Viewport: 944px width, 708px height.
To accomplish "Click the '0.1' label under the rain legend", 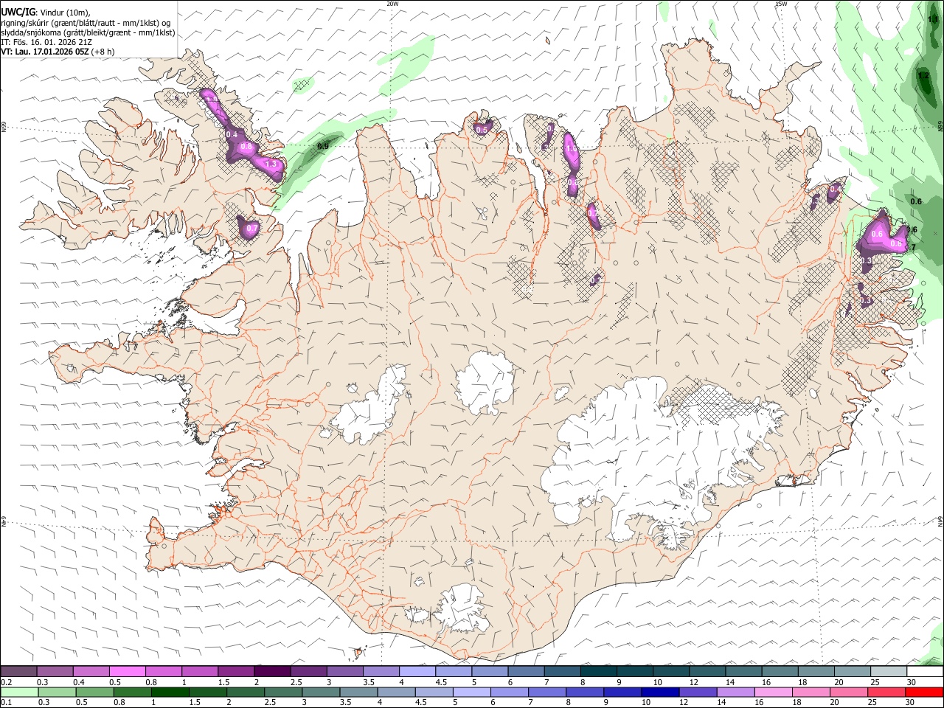I will click(7, 703).
